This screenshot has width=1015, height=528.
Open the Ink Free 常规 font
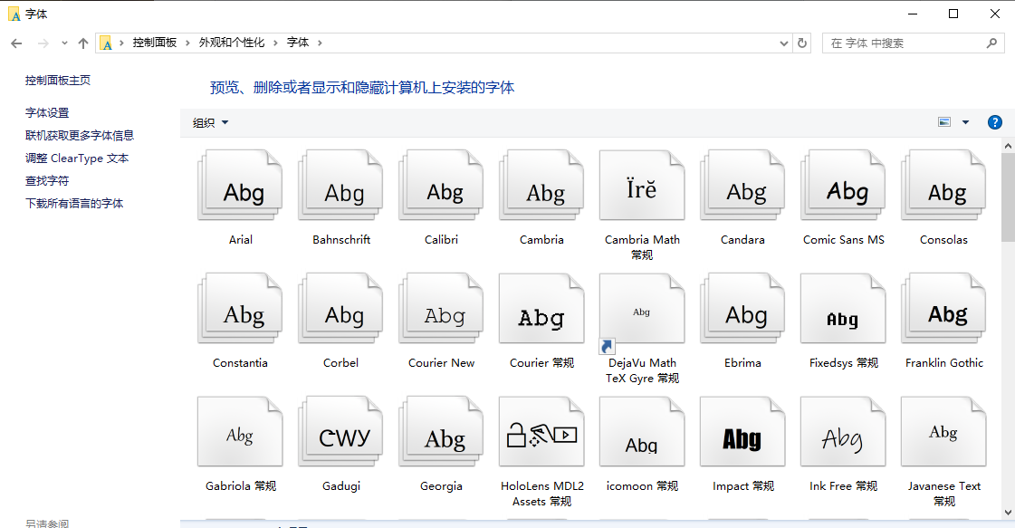click(842, 432)
